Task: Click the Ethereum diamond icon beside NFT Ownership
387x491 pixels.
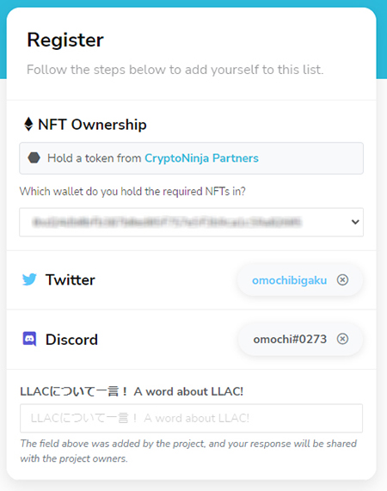Action: click(28, 125)
